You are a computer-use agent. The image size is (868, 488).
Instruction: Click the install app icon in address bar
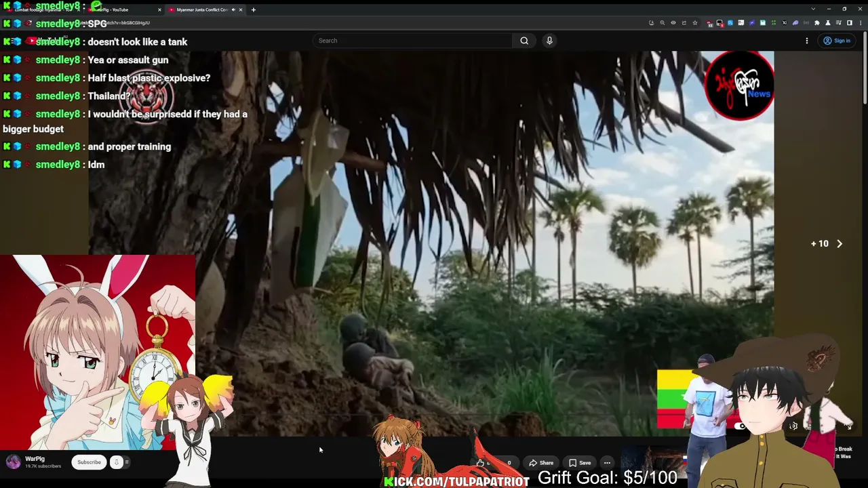[651, 23]
